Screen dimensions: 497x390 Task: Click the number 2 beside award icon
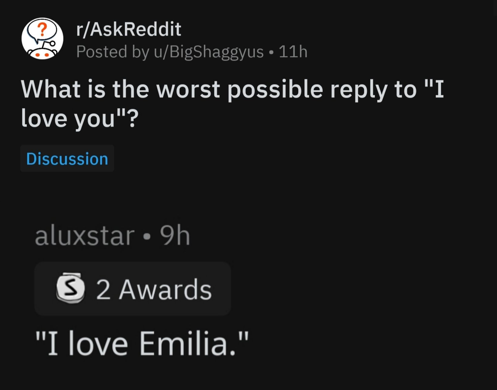(x=103, y=290)
